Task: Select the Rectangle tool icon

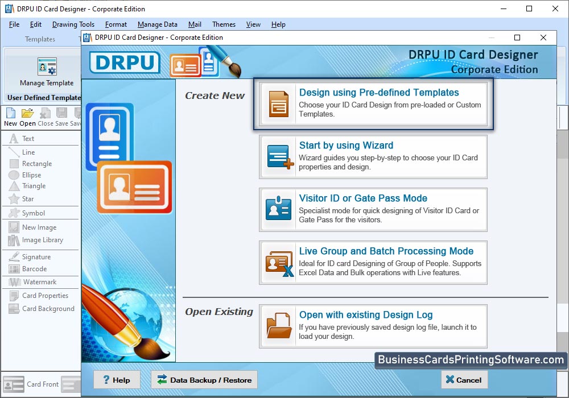Action: 14,164
